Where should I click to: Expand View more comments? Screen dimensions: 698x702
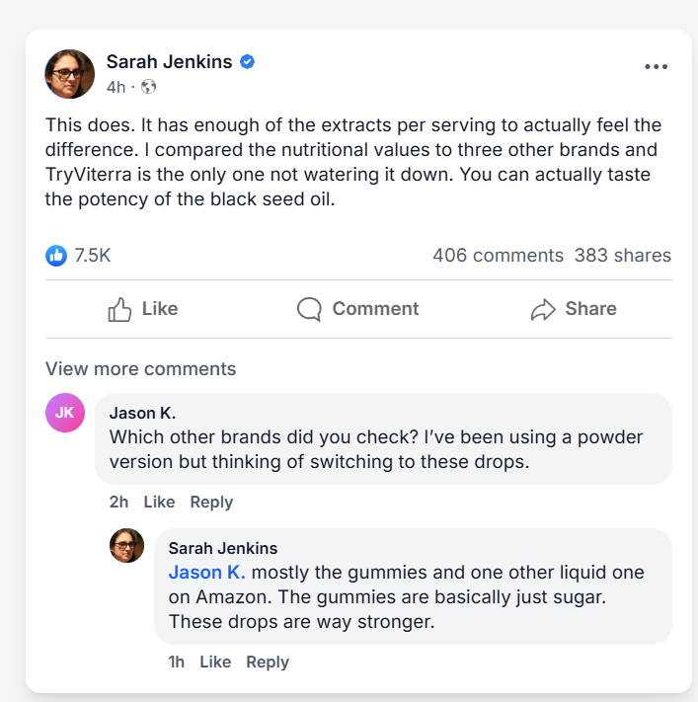point(140,369)
